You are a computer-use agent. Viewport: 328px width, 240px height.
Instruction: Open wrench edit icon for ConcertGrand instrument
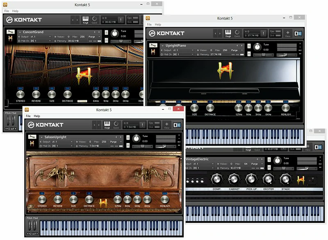tap(11, 32)
